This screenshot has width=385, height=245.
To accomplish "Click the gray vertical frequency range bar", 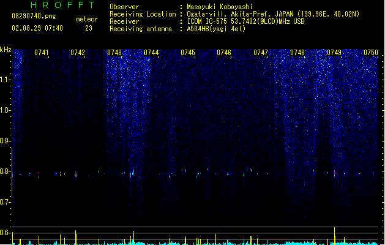I will click(12, 172).
